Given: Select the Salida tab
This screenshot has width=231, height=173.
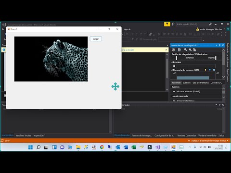Looking at the screenshot, I should 221,136.
